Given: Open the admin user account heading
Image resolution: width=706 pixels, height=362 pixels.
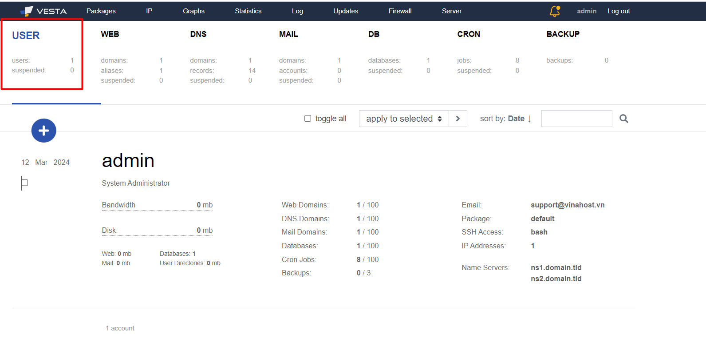Looking at the screenshot, I should point(128,160).
